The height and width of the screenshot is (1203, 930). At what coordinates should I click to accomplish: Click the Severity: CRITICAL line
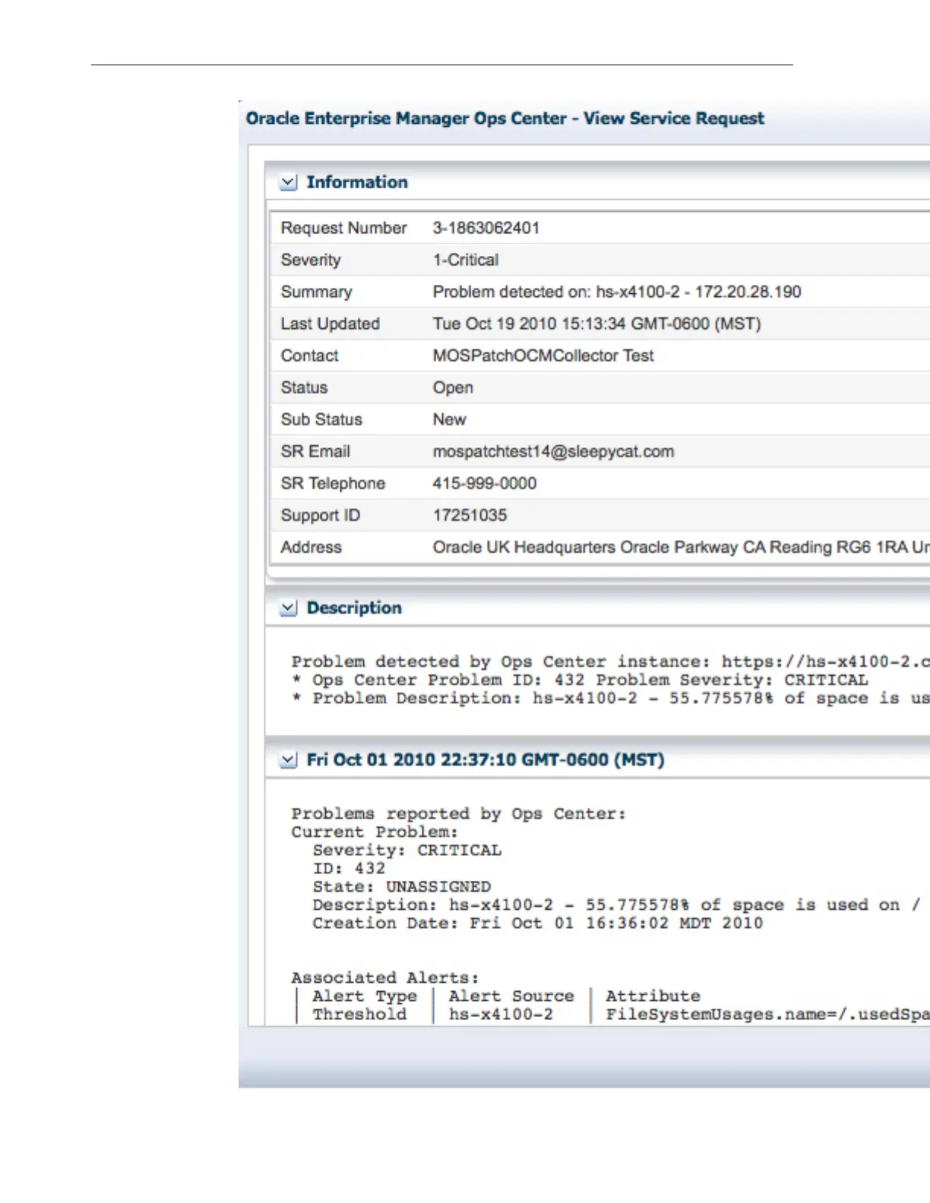[407, 850]
